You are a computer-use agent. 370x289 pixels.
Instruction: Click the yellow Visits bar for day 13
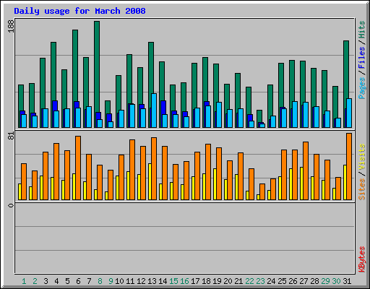[150, 181]
